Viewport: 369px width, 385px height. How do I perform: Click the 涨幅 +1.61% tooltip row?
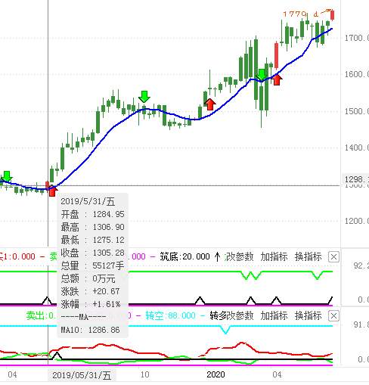tap(91, 304)
